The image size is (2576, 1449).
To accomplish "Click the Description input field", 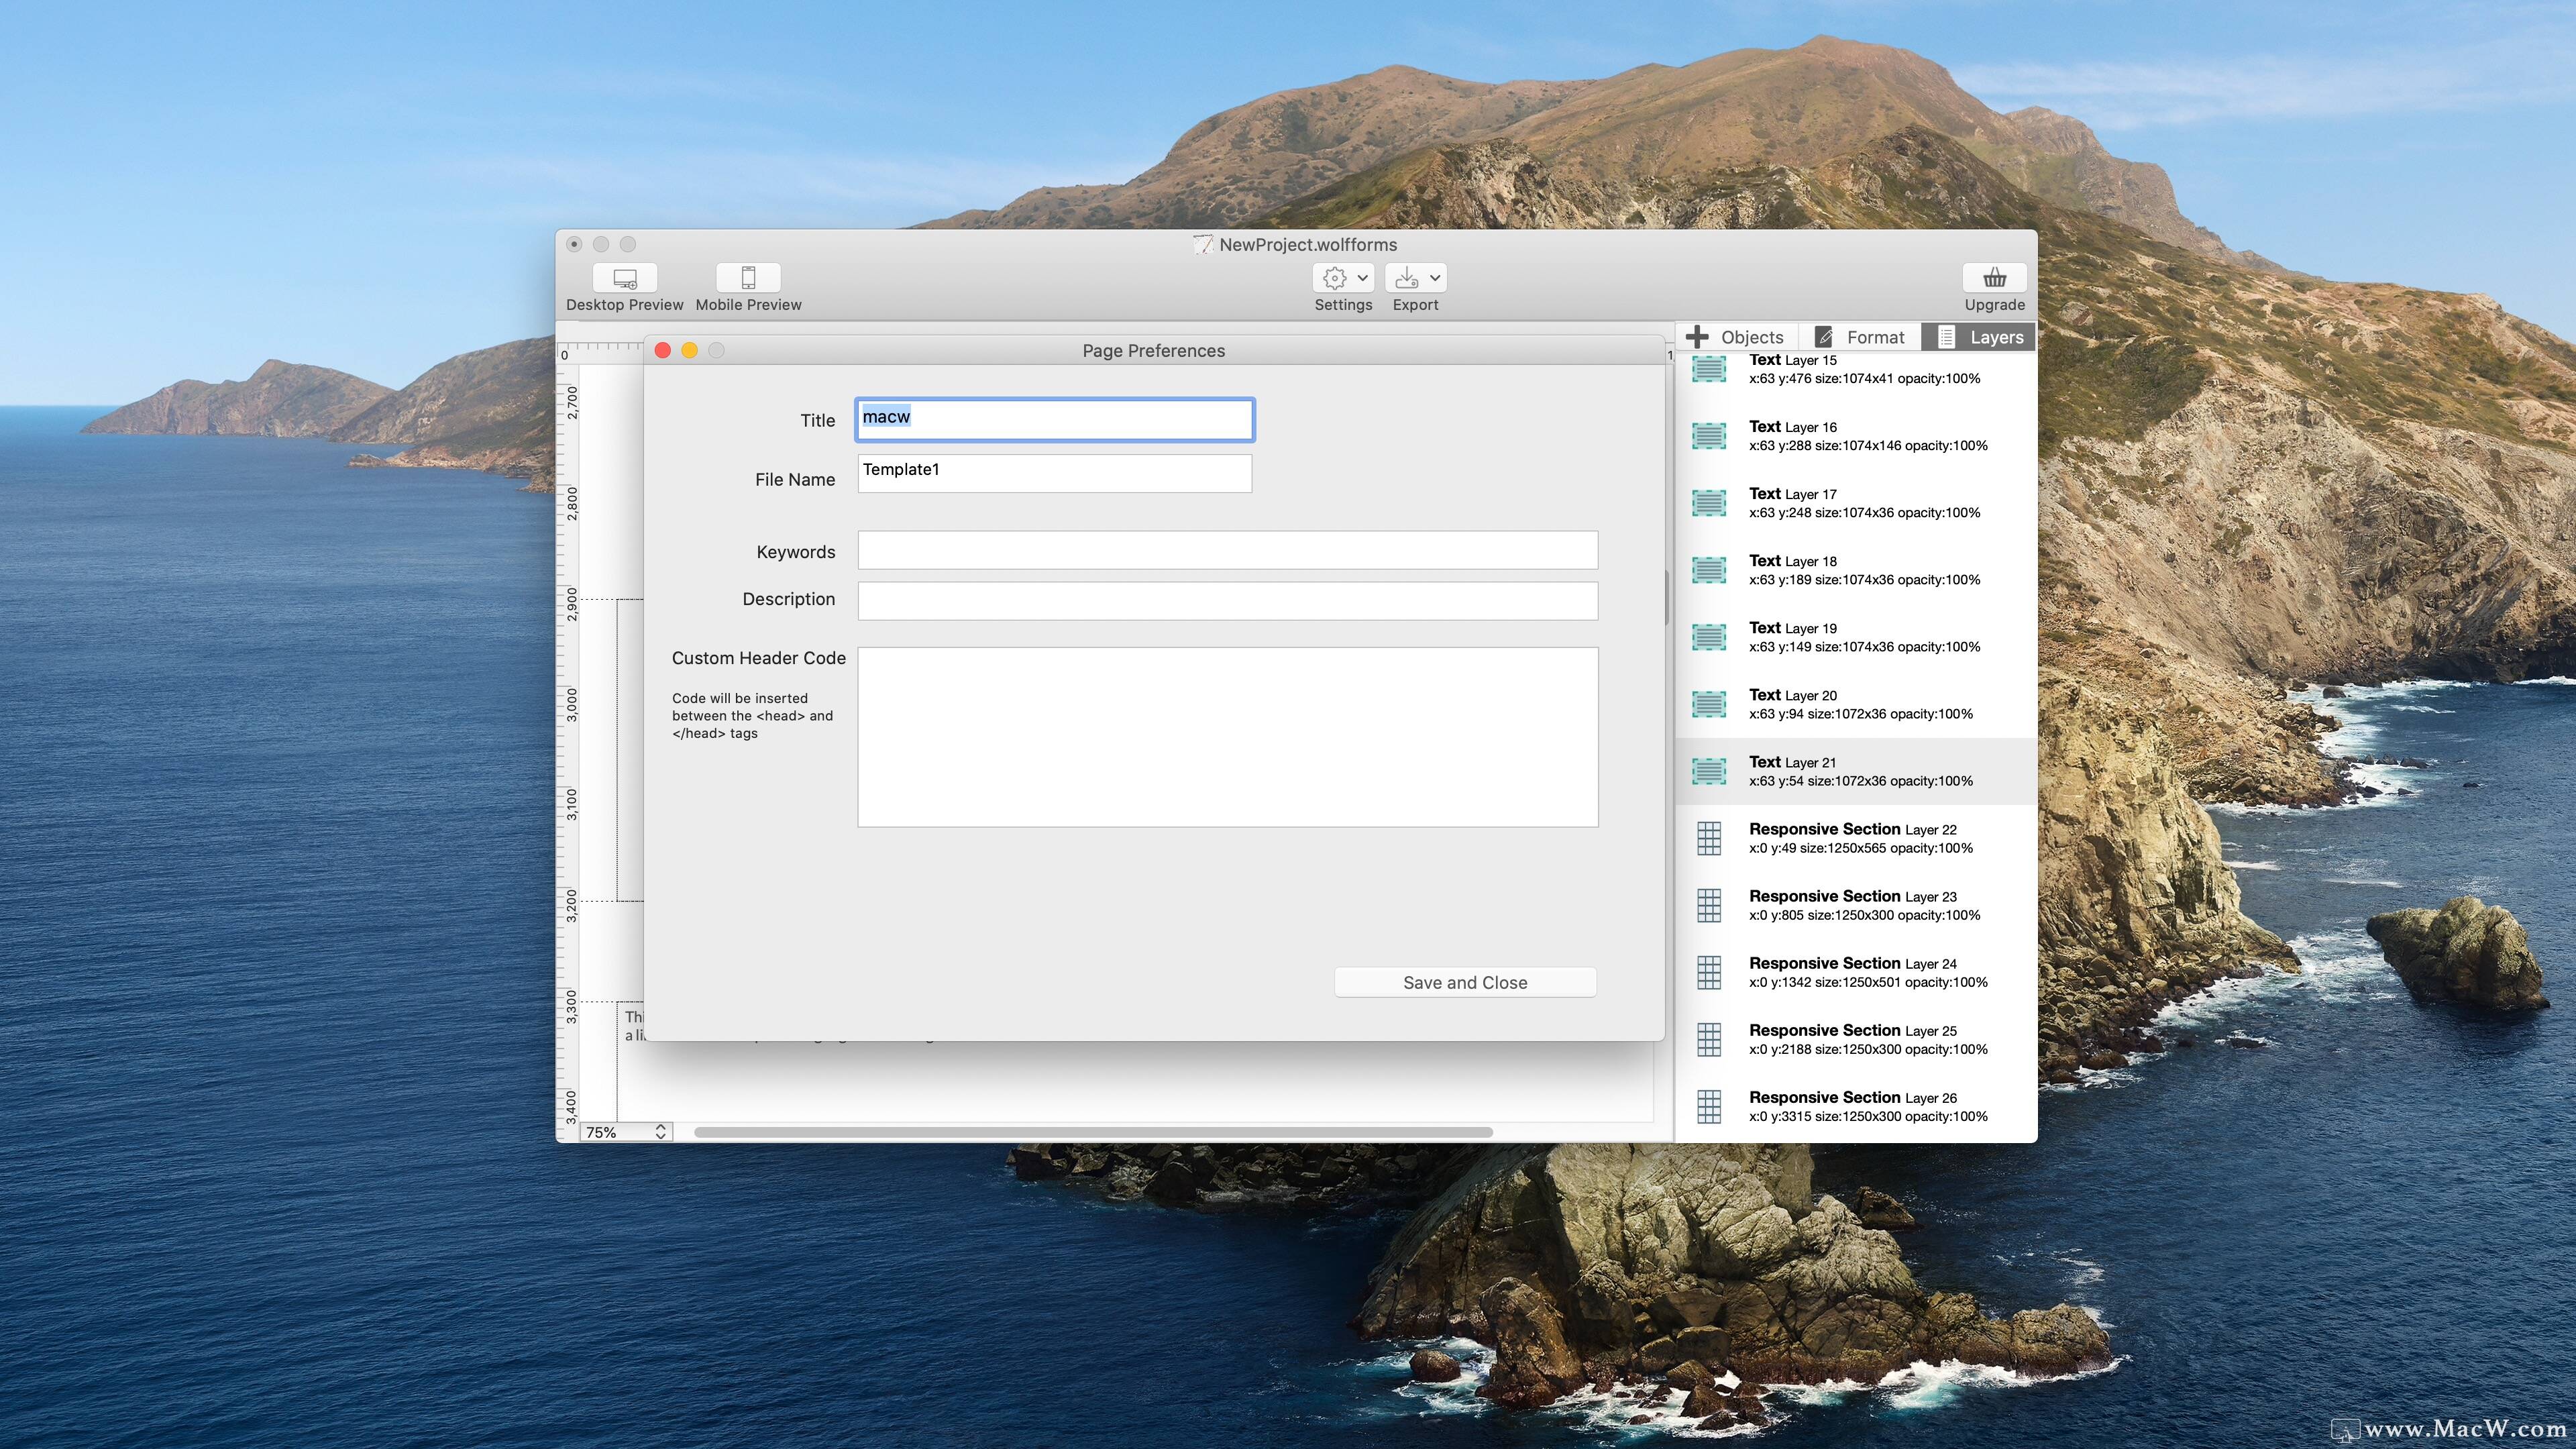I will [x=1228, y=601].
